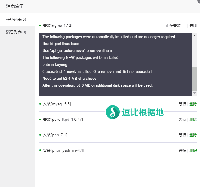Click the log scrollbar down arrow
This screenshot has height=187, width=200.
click(195, 93)
